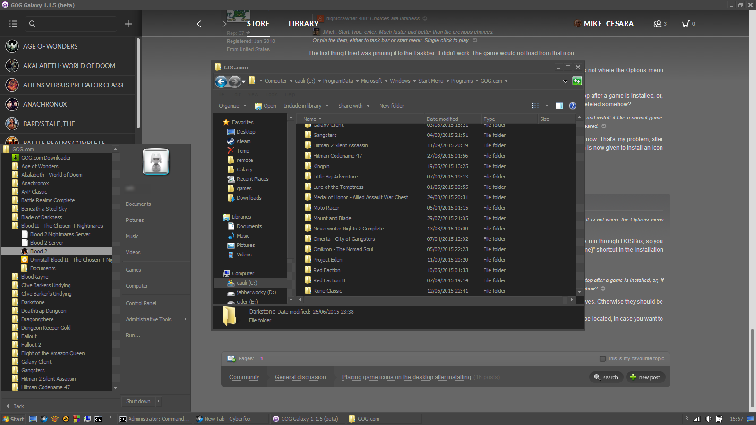Open the Organize dropdown in Explorer
This screenshot has width=756, height=425.
232,106
